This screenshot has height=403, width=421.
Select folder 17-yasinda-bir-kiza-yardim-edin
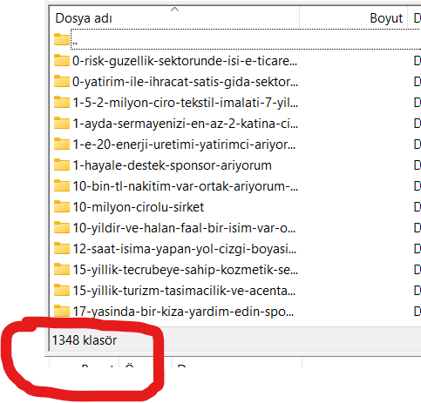click(x=183, y=312)
